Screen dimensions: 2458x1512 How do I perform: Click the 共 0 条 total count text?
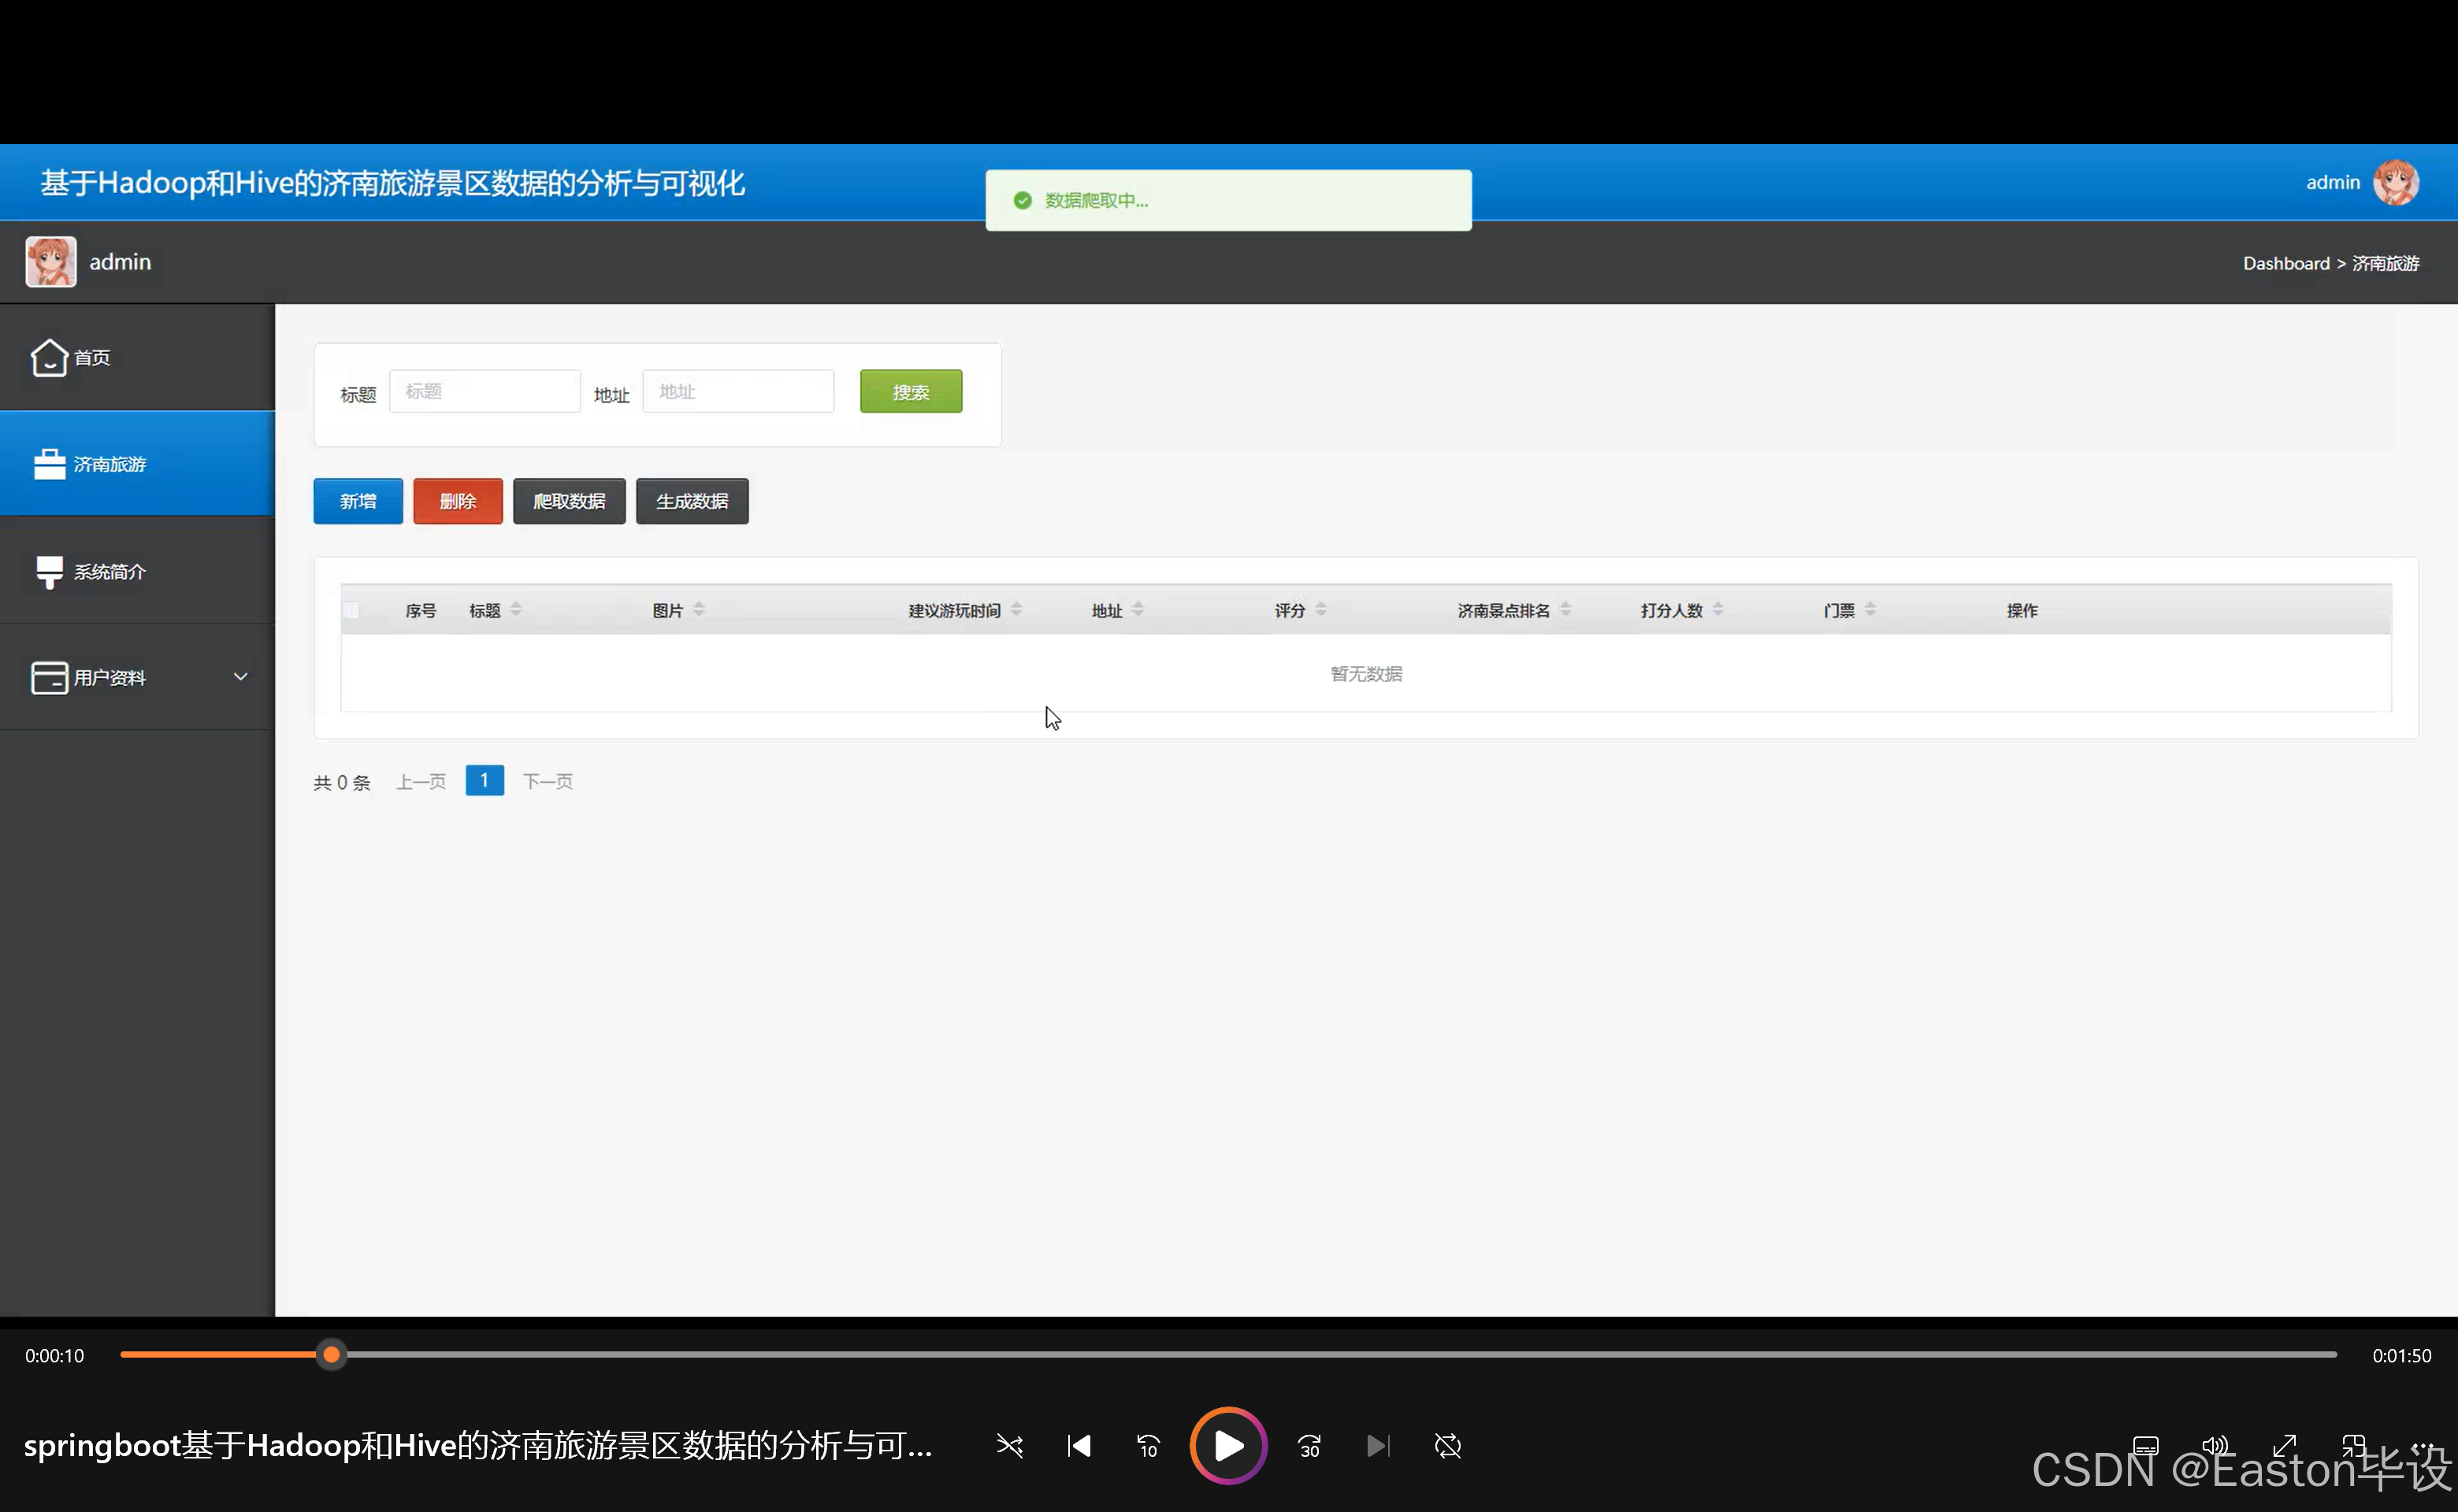click(342, 782)
